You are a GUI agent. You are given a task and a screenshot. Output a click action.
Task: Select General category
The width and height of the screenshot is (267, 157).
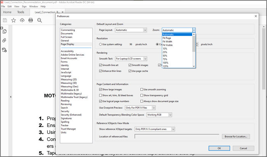pos(65,41)
